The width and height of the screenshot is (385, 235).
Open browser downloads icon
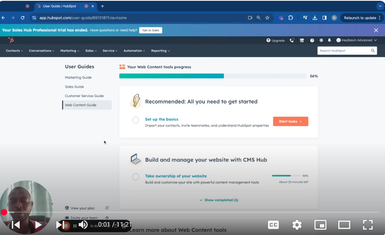point(315,18)
